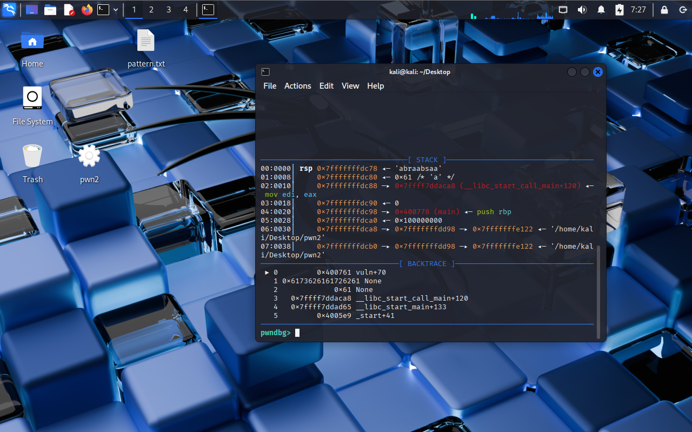Click the show desktop panel icon
This screenshot has width=692, height=432.
tap(32, 10)
